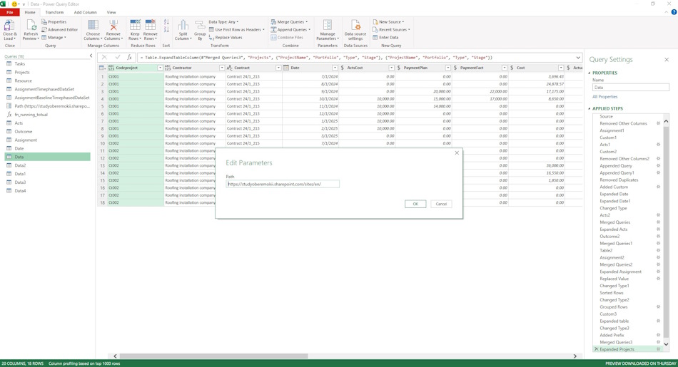Click the Close & Load icon

(9, 26)
